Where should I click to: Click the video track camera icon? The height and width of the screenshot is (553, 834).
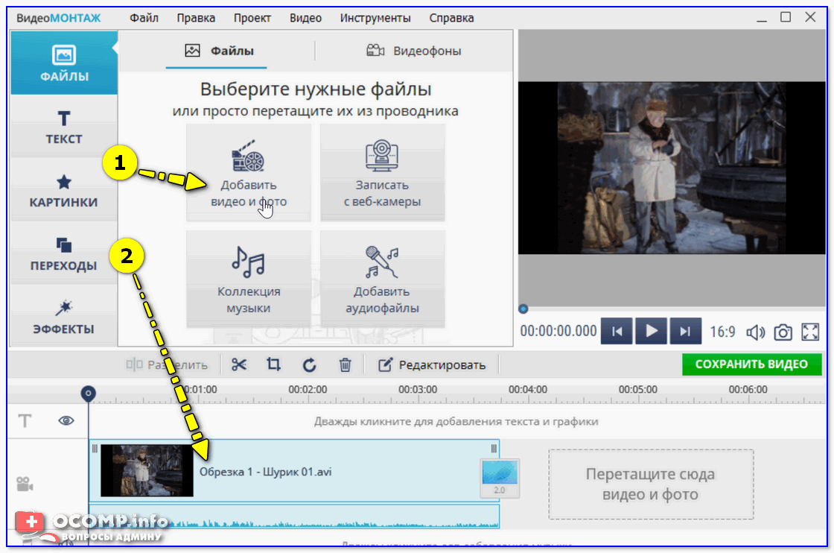(25, 484)
